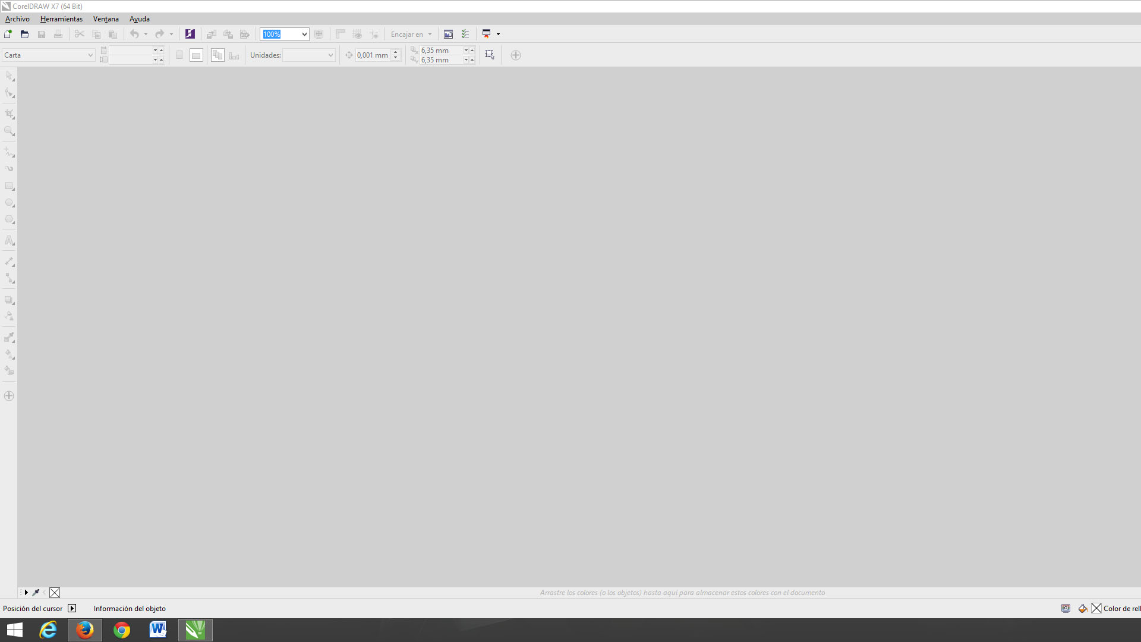Toggle show rulers icon
Image resolution: width=1141 pixels, height=642 pixels.
click(x=341, y=34)
